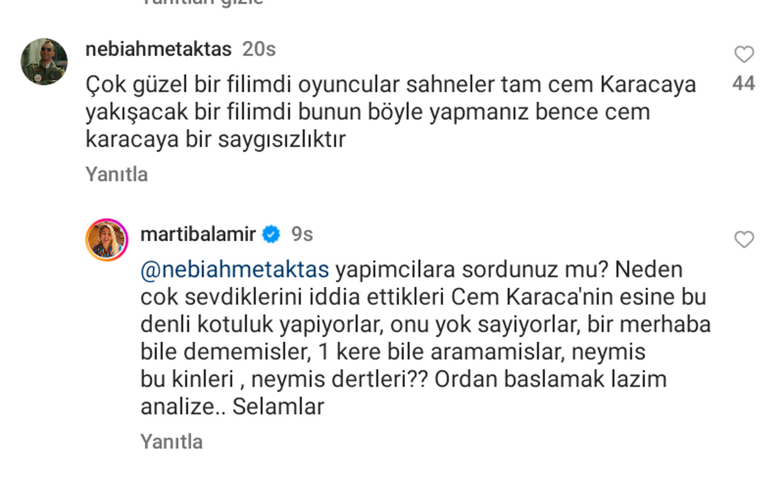This screenshot has height=478, width=784.
Task: Follow the @nebiahmetaktas mention in the reply
Action: [x=234, y=270]
